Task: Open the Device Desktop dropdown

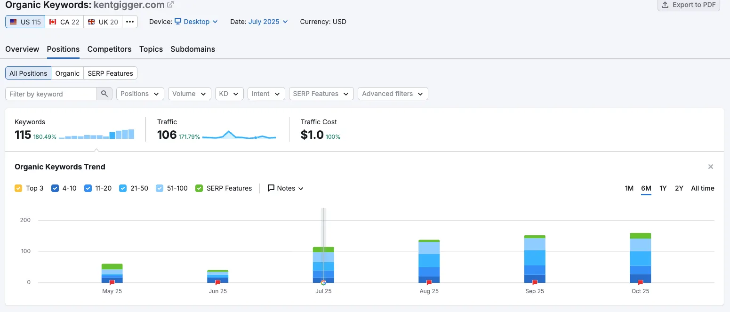Action: tap(196, 22)
